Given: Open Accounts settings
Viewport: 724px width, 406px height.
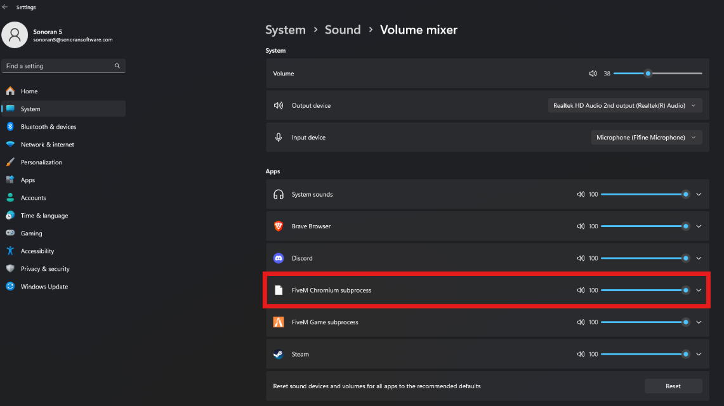Looking at the screenshot, I should (x=63, y=197).
